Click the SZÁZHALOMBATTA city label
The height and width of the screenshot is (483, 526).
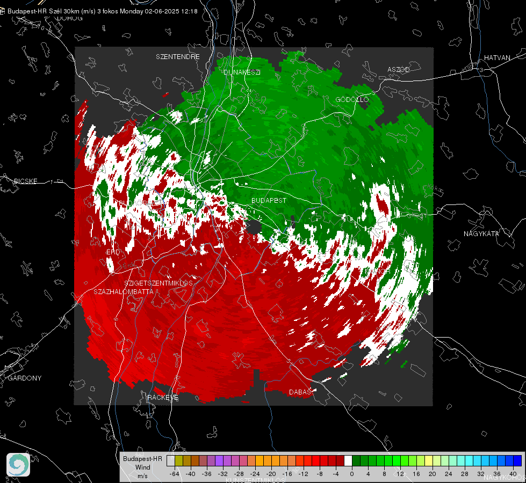124,291
